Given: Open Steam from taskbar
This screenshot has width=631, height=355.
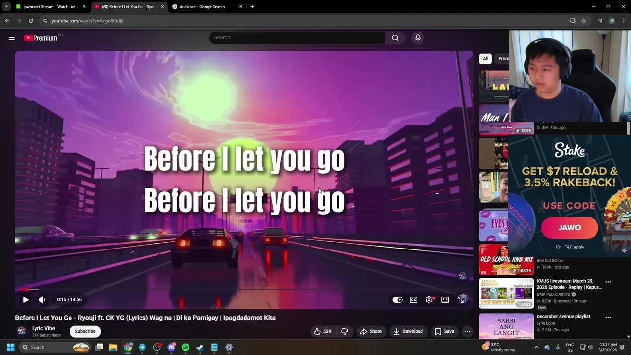Looking at the screenshot, I should tap(200, 347).
